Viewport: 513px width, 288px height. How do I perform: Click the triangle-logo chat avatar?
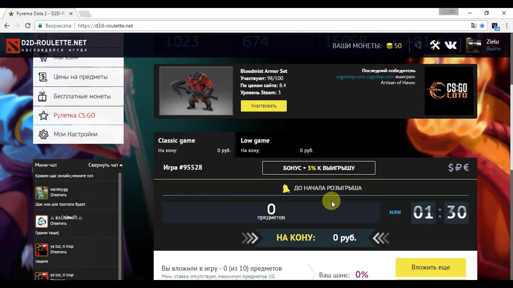point(42,221)
